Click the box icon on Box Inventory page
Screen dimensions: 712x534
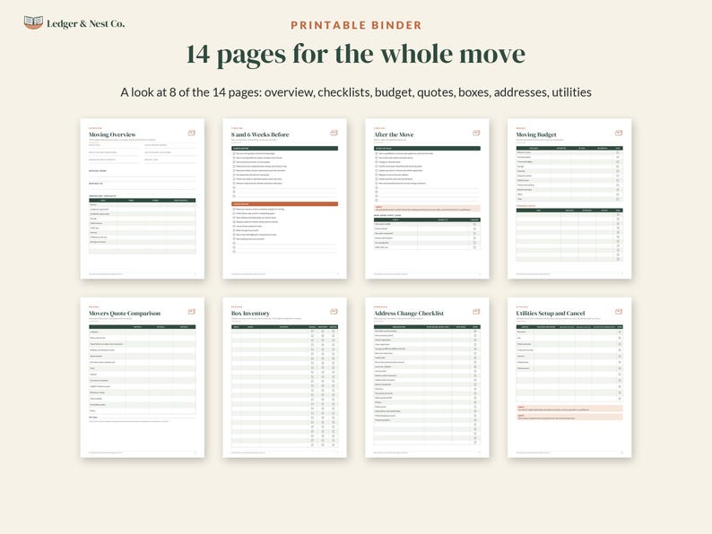(334, 311)
